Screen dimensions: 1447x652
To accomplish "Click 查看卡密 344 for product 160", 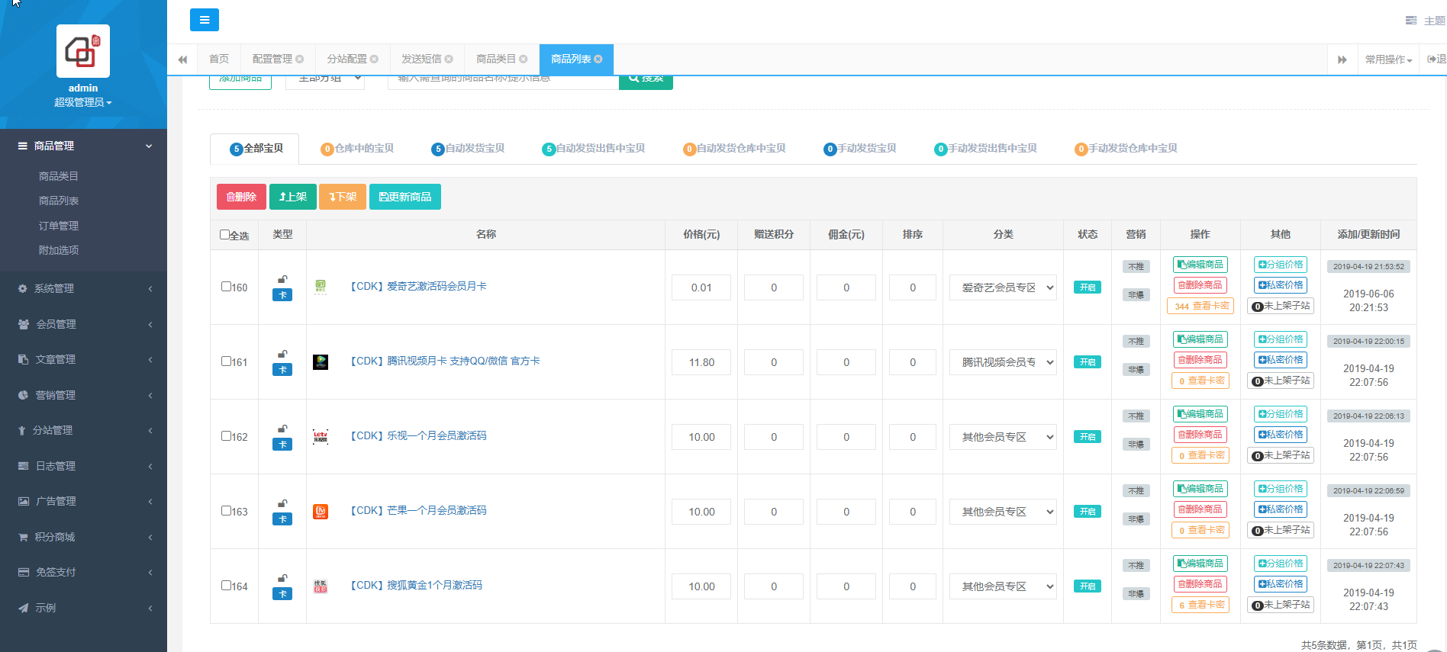I will (1202, 306).
